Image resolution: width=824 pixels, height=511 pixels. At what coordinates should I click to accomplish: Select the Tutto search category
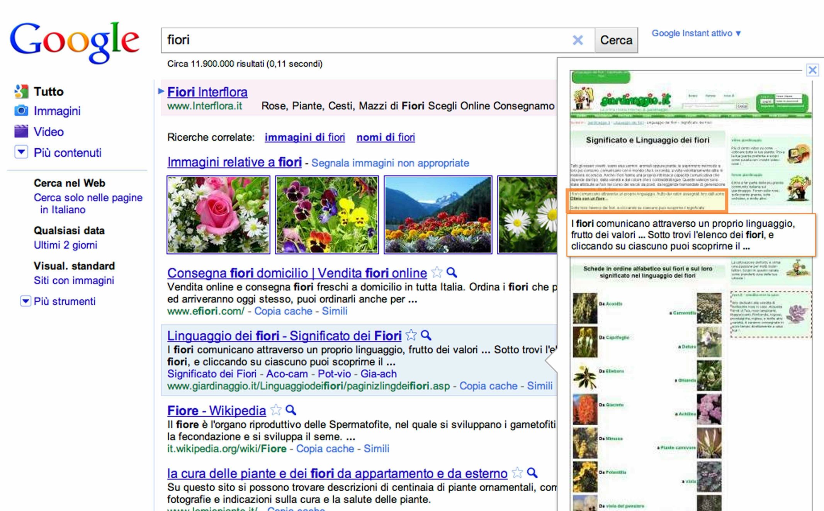[49, 92]
